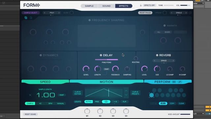Select previous voice mode left of POLY
Image resolution: width=211 pixels, height=119 pixels.
pos(45,13)
